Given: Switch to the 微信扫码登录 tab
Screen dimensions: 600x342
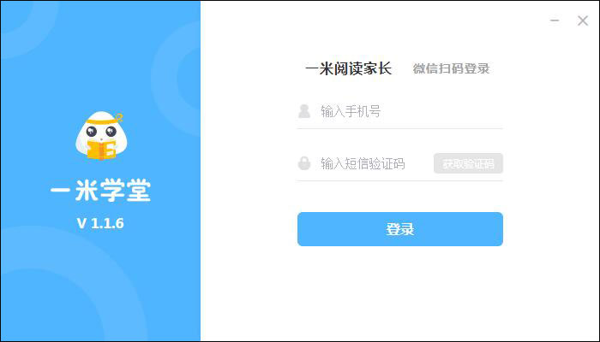Looking at the screenshot, I should (x=451, y=68).
